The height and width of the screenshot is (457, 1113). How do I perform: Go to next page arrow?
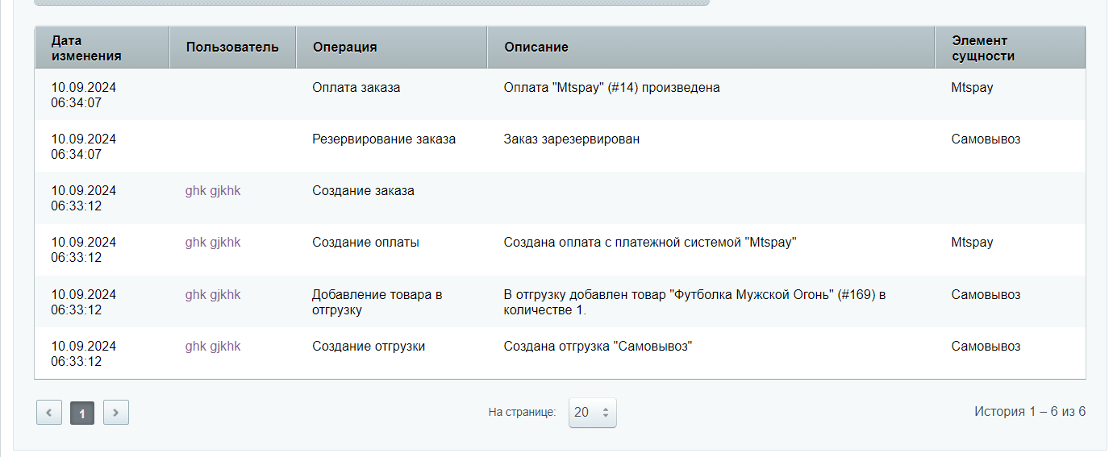tap(116, 413)
